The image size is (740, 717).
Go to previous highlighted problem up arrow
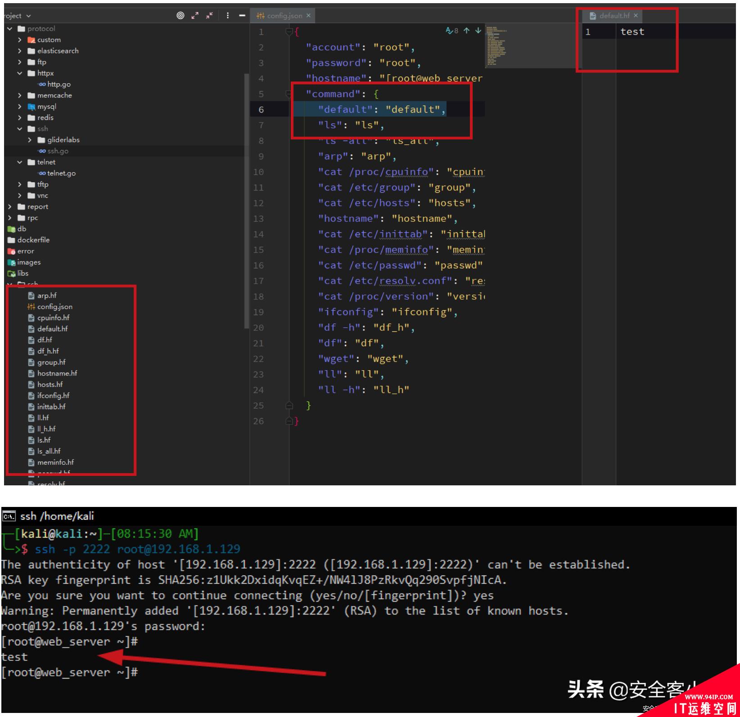coord(466,30)
